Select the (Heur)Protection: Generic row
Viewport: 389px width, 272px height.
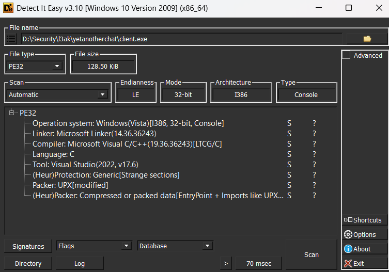click(106, 175)
